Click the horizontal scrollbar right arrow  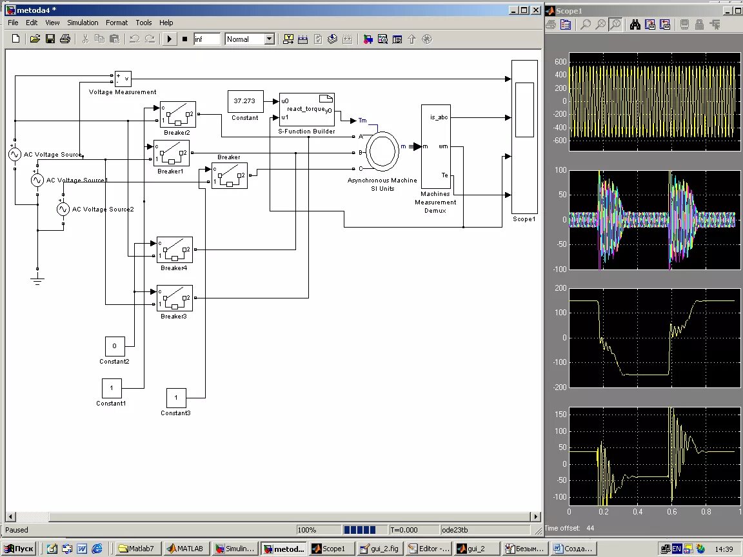(536, 517)
